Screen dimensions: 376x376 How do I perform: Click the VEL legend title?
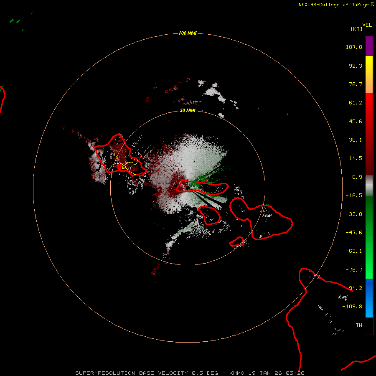pyautogui.click(x=367, y=25)
